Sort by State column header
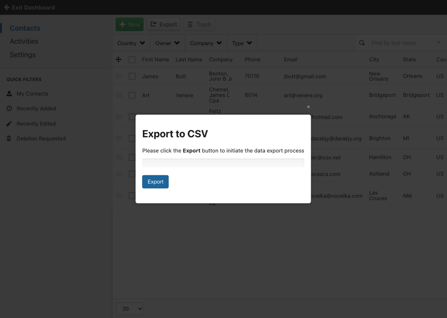The width and height of the screenshot is (447, 318). pyautogui.click(x=409, y=59)
